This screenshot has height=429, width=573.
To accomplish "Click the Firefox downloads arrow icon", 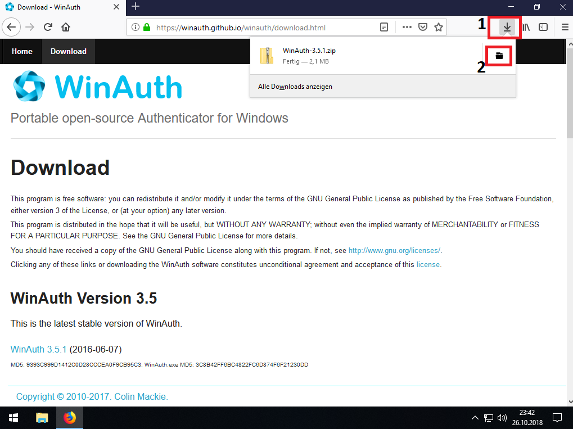I will point(507,27).
